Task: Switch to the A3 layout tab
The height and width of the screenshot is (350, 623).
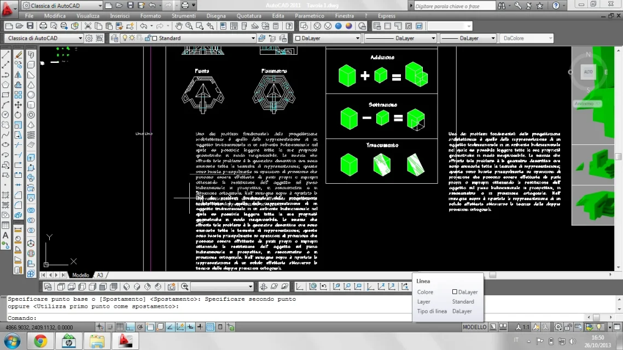Action: 100,275
